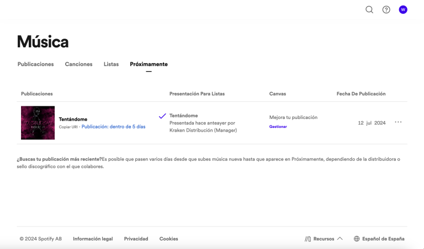The height and width of the screenshot is (249, 424).
Task: Open the three-dot menu for Tentándome
Action: pos(398,122)
